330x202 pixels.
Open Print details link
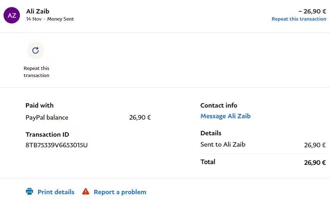coord(56,192)
